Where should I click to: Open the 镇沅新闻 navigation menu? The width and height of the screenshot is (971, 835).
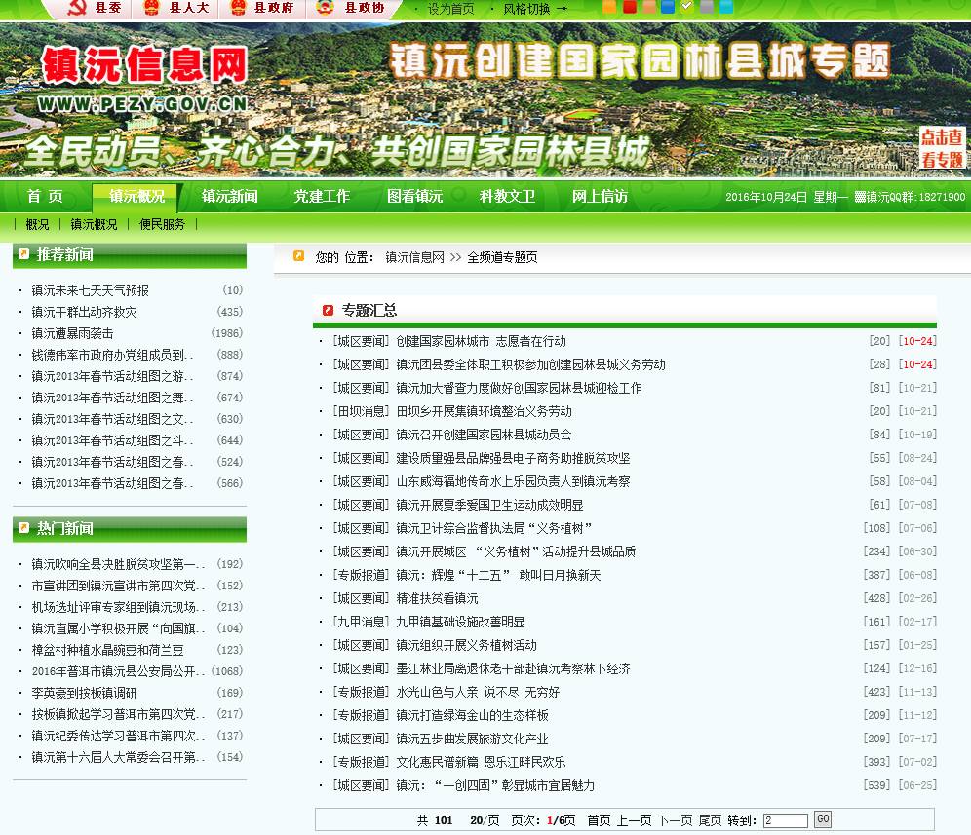click(230, 196)
